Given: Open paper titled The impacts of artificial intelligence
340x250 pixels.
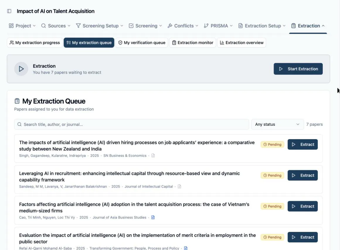Looking at the screenshot, I should pos(137,146).
